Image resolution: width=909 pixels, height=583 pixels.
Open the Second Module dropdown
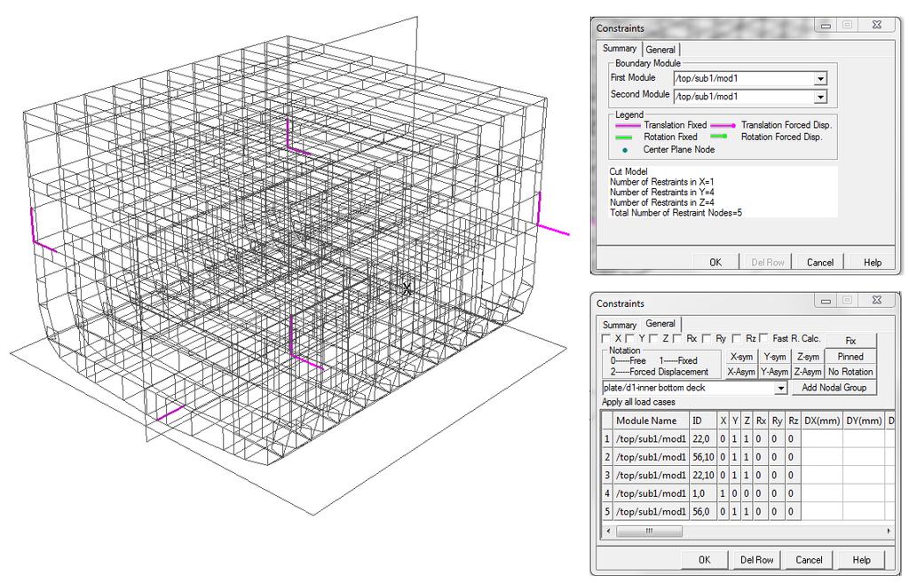click(x=820, y=97)
